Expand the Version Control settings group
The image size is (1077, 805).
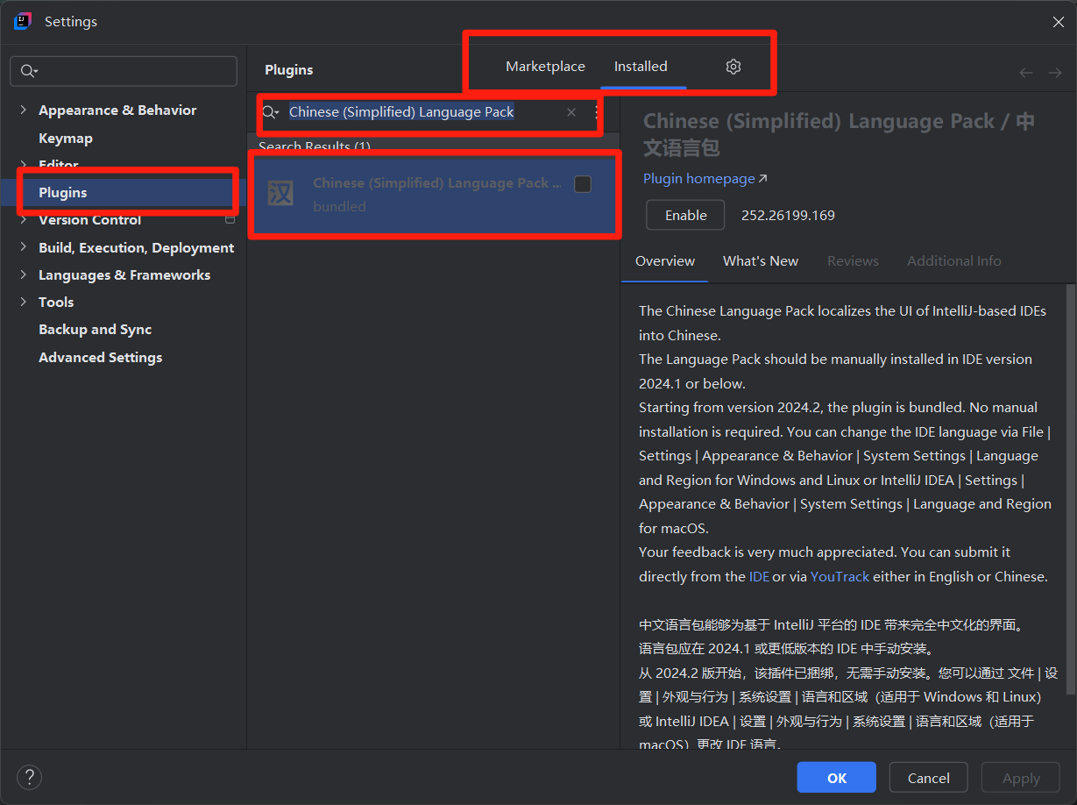coord(23,220)
